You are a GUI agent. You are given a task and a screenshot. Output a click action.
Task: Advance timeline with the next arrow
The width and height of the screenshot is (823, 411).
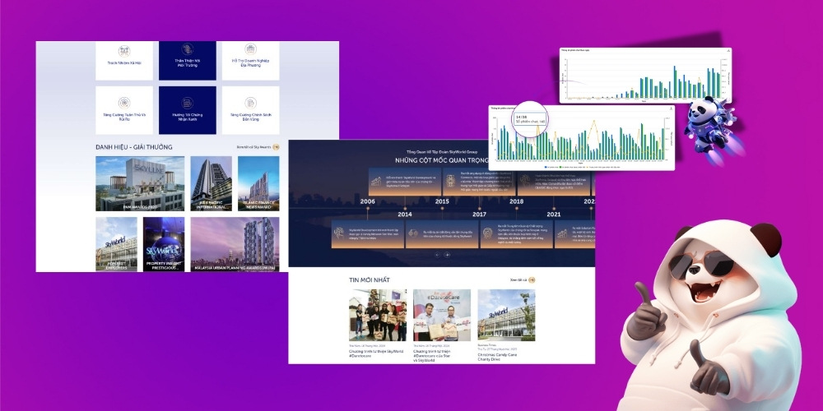pos(447,255)
